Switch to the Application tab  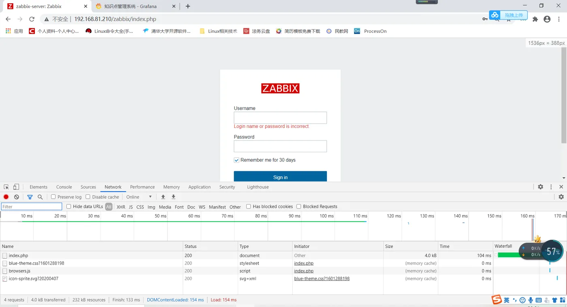pyautogui.click(x=199, y=187)
